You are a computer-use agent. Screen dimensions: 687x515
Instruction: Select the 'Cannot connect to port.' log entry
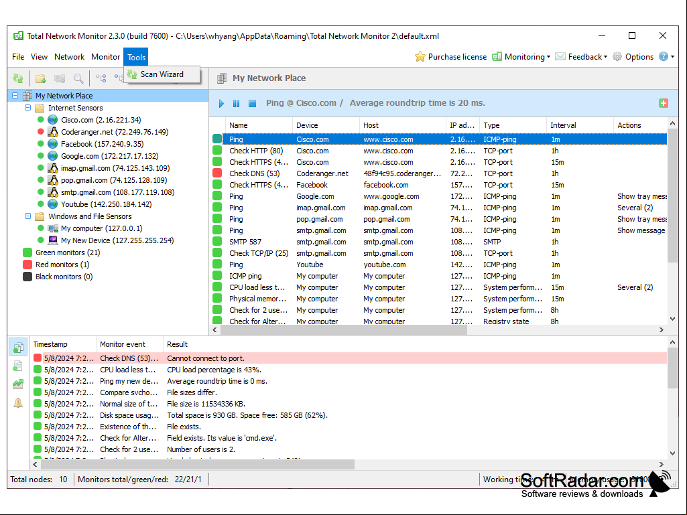point(349,358)
